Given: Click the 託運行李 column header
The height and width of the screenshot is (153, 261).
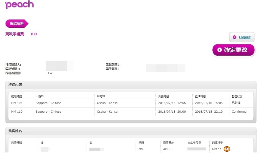Looking at the screenshot, I should click(x=217, y=143).
